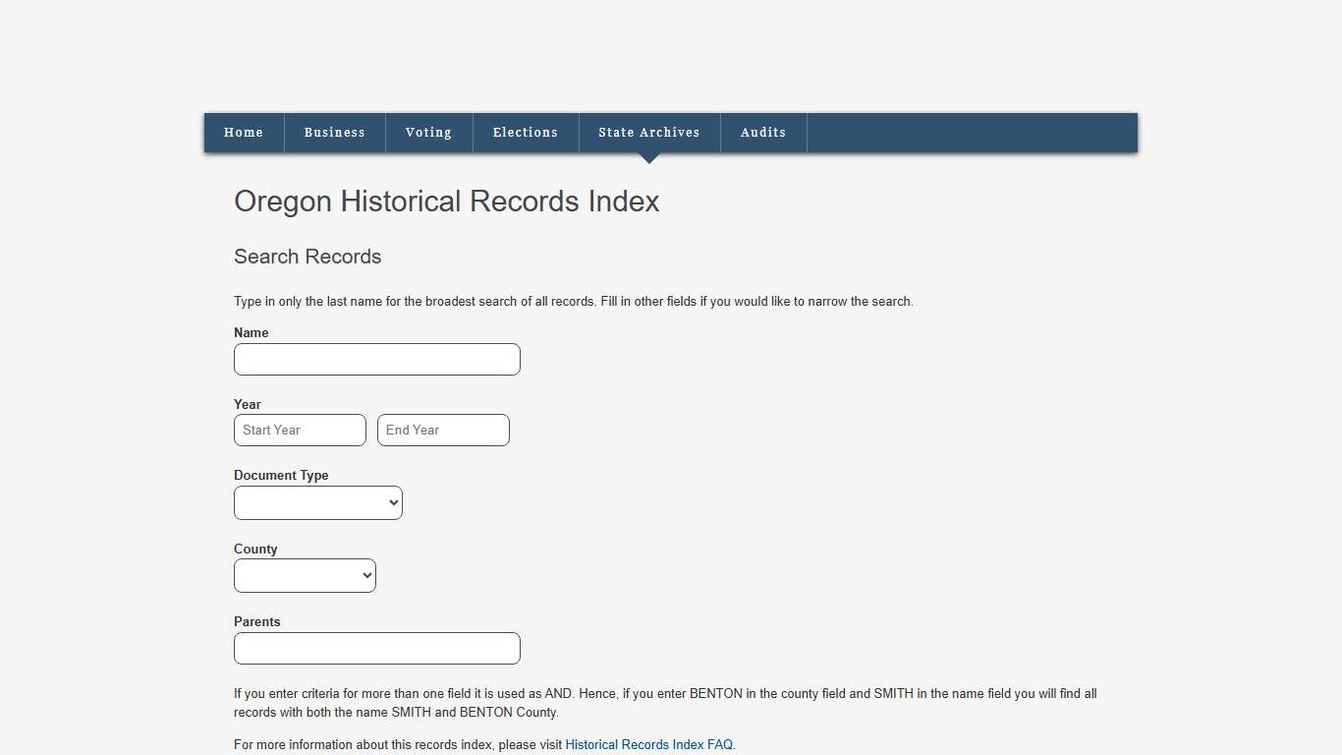1342x755 pixels.
Task: Visit the Historical Records Index FAQ link
Action: (x=649, y=744)
